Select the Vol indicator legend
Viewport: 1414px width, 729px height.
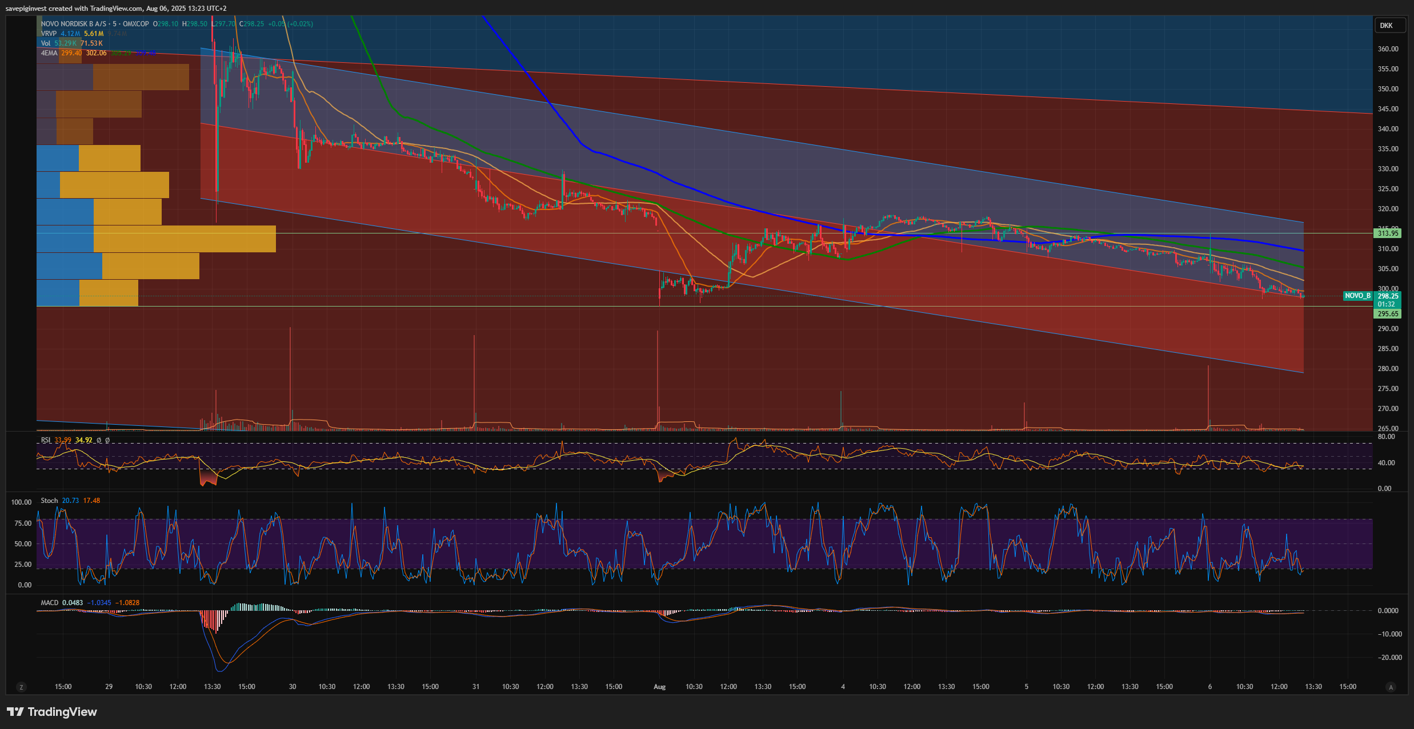(x=46, y=43)
